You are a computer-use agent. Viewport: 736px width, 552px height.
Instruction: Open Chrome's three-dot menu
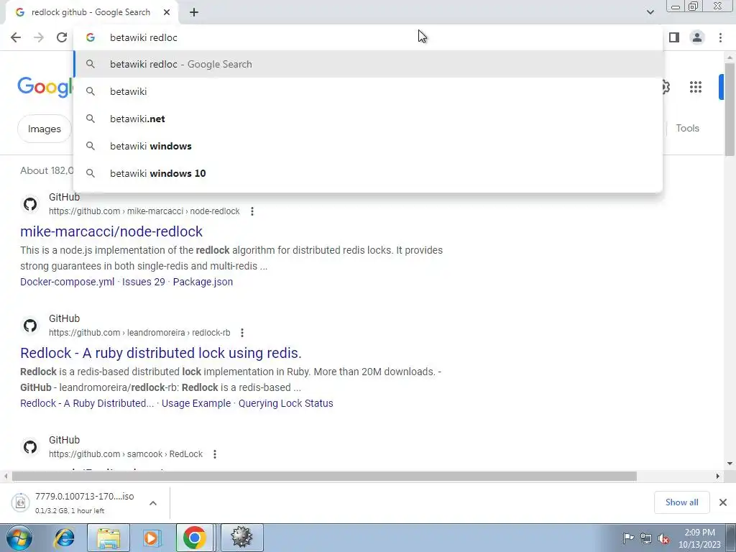pyautogui.click(x=720, y=37)
